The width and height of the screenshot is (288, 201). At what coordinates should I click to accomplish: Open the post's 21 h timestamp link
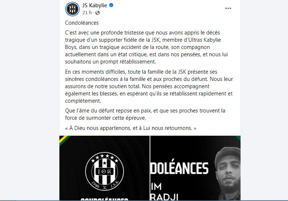pyautogui.click(x=87, y=12)
